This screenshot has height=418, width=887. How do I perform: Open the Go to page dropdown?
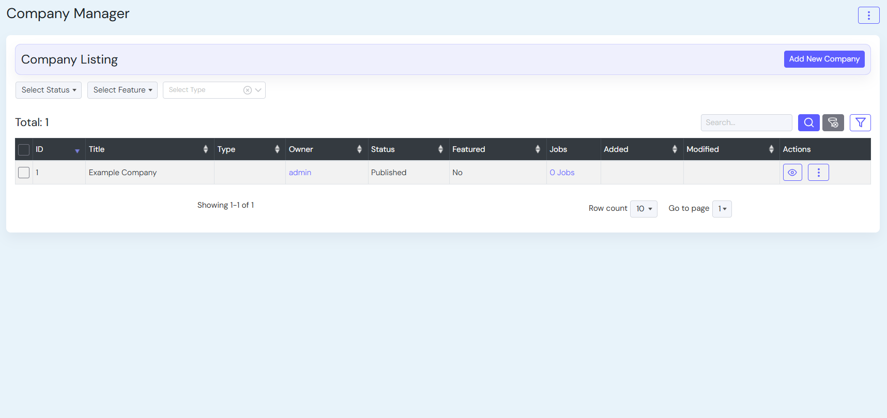pos(722,209)
